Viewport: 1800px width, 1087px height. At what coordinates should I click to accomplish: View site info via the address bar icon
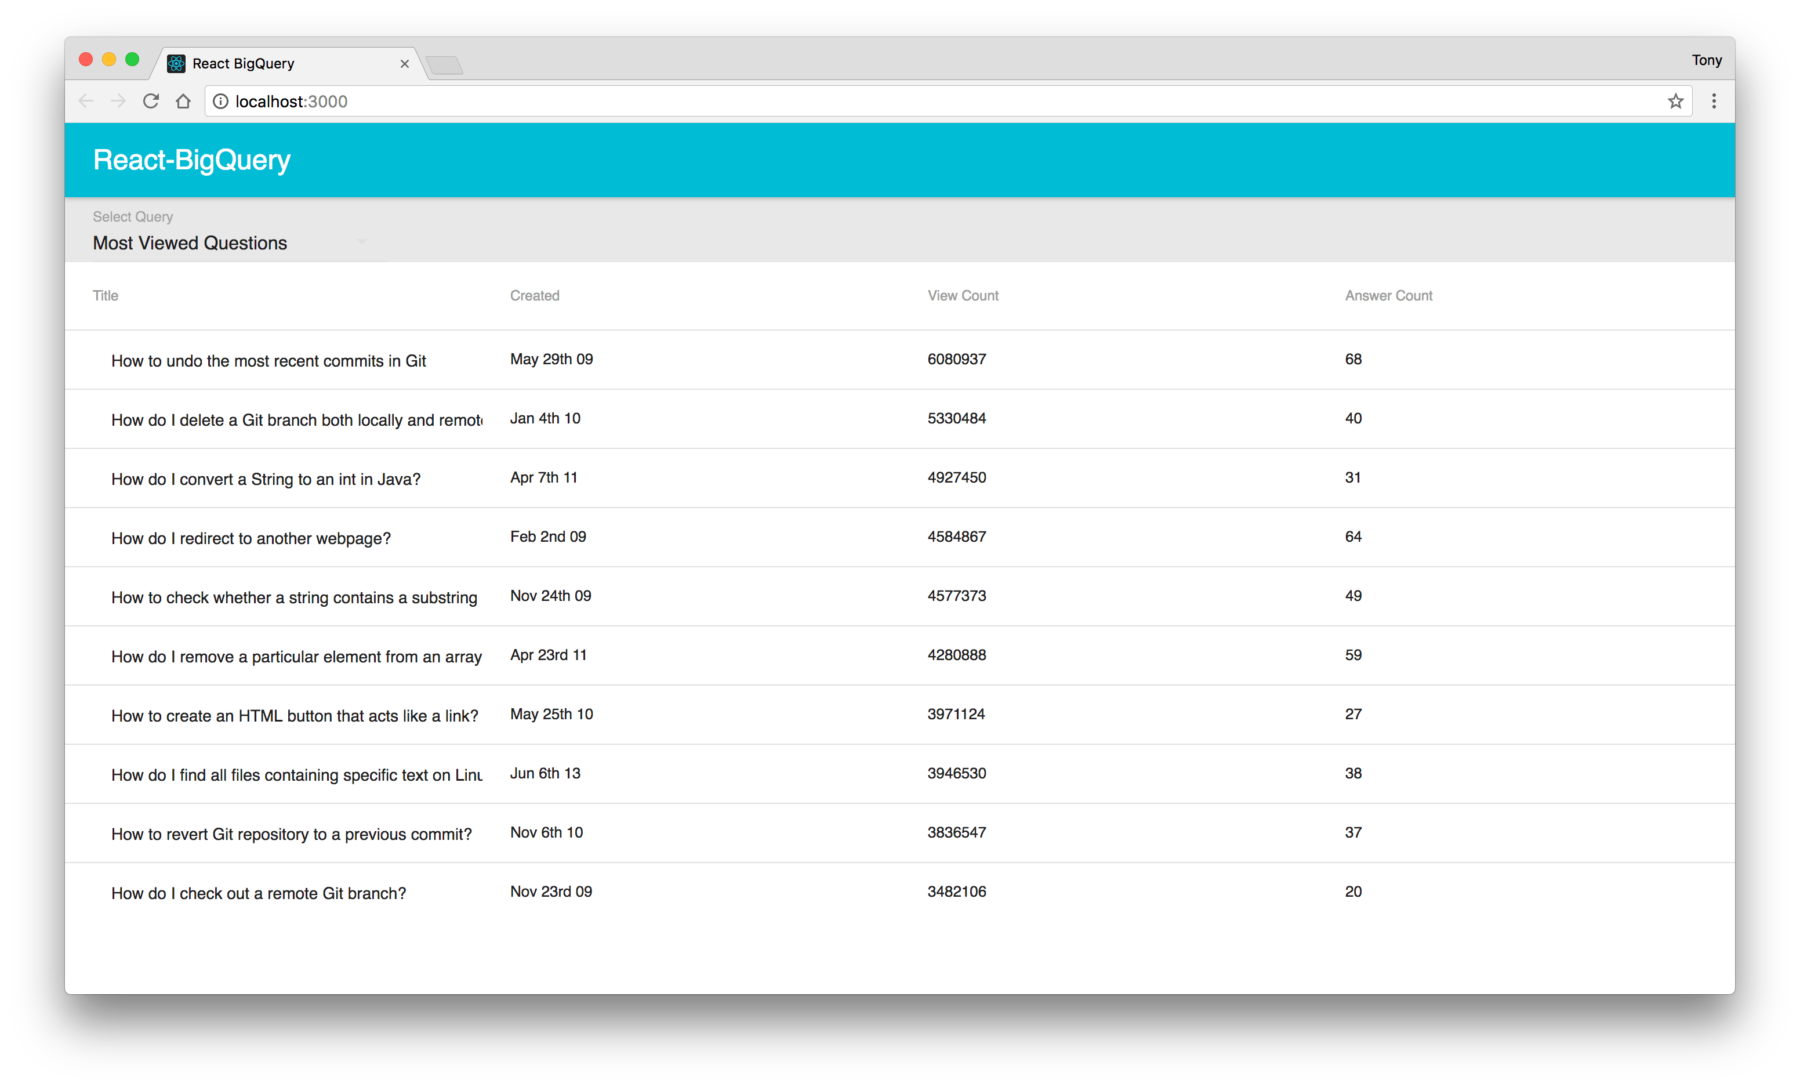[x=220, y=101]
